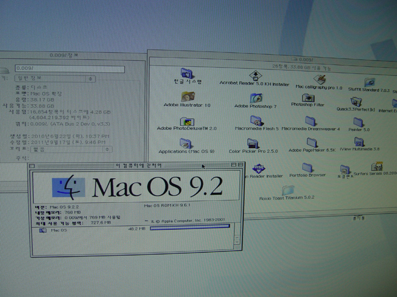
Task: Select the Macromedia Flash 5 folder
Action: pyautogui.click(x=256, y=120)
